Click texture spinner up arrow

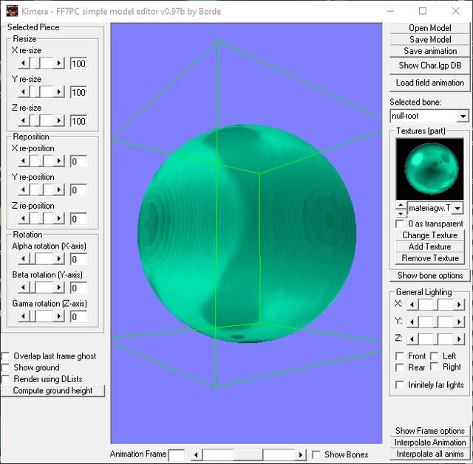tap(401, 205)
